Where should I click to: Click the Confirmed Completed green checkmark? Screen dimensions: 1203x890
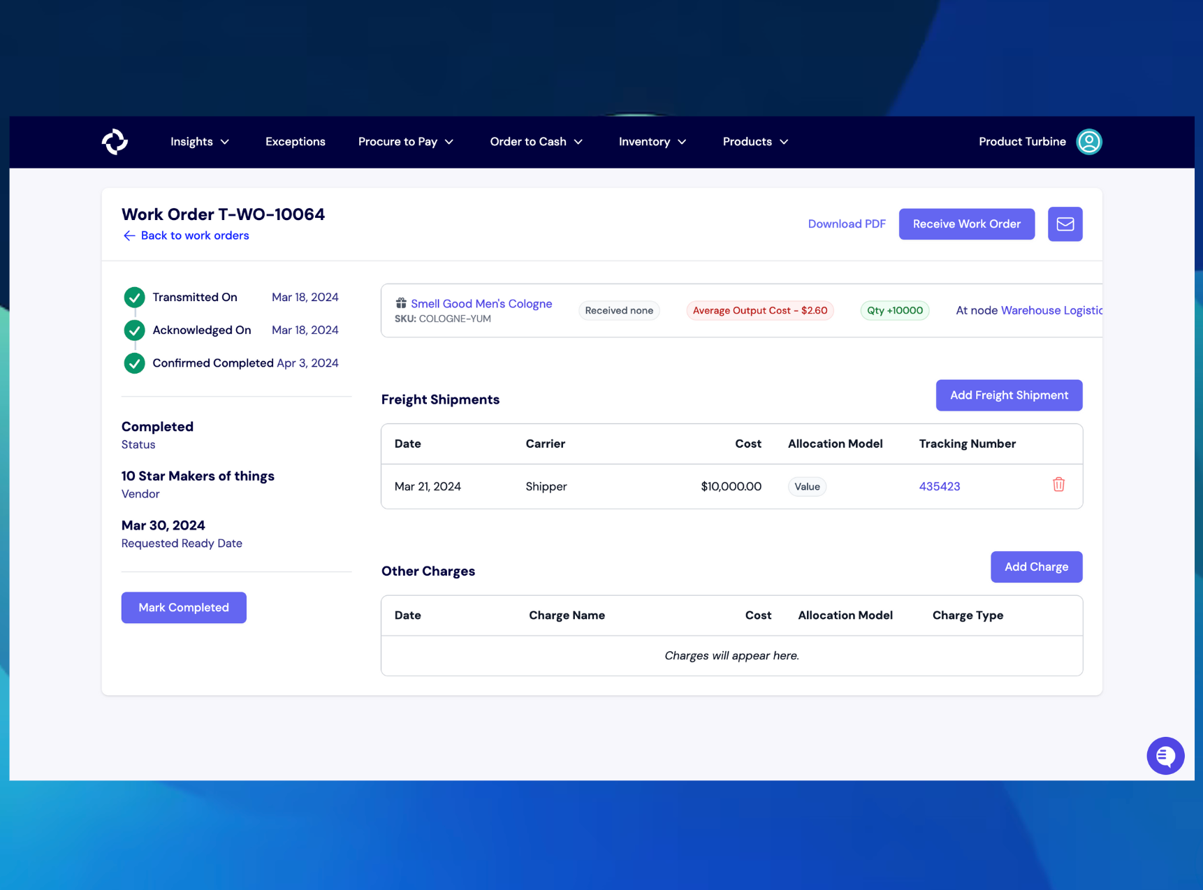[134, 363]
